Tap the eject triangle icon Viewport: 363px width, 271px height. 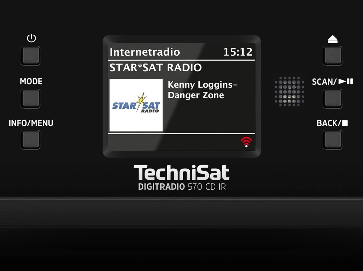[x=332, y=40]
